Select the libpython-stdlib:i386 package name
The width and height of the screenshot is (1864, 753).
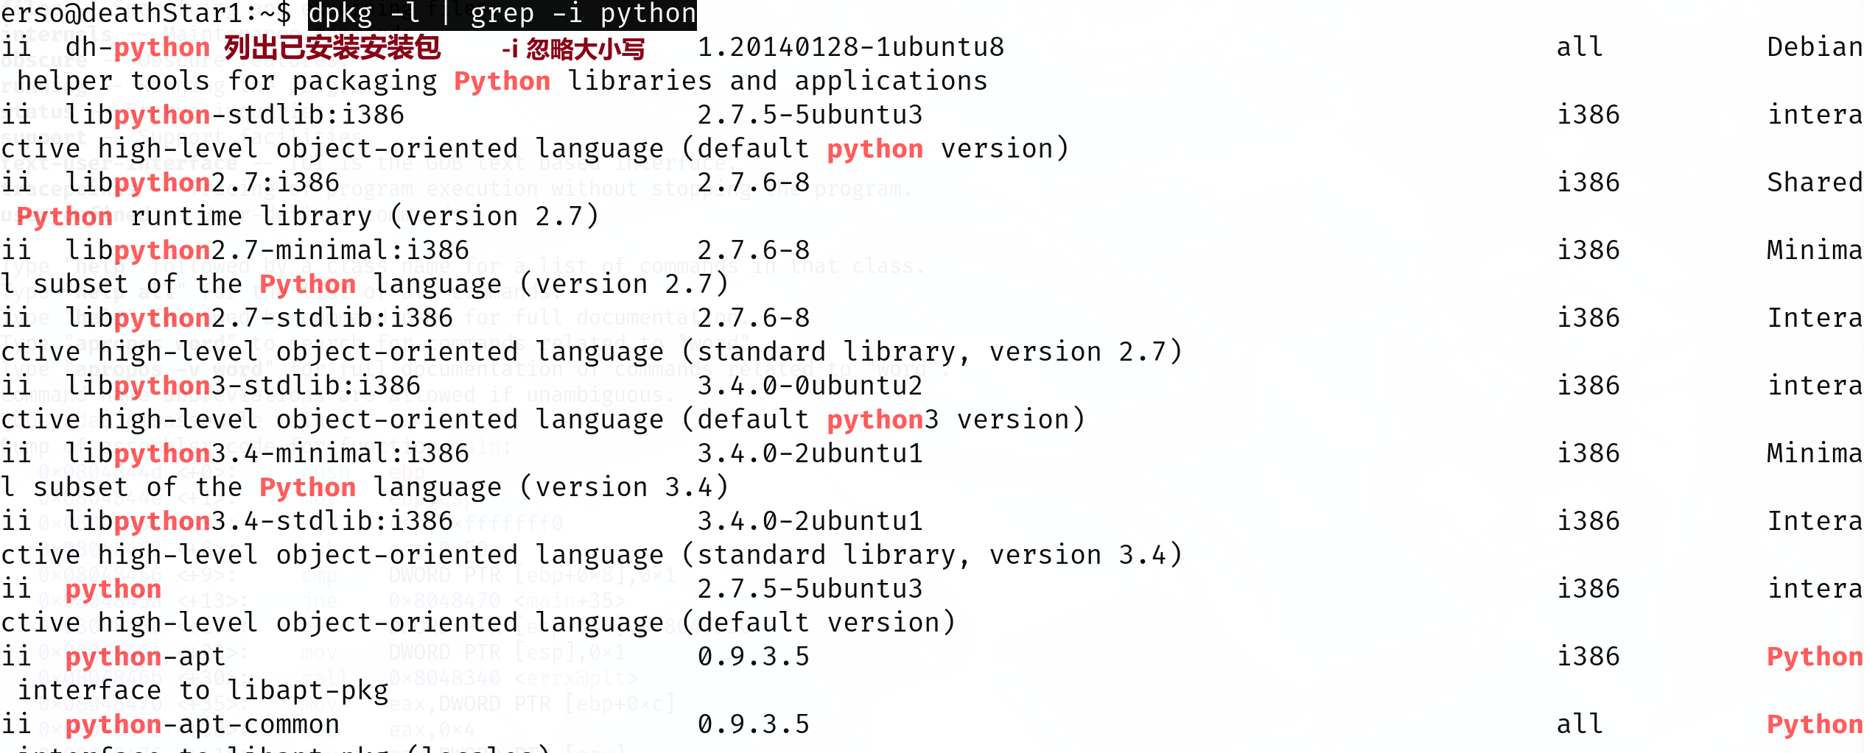(235, 116)
